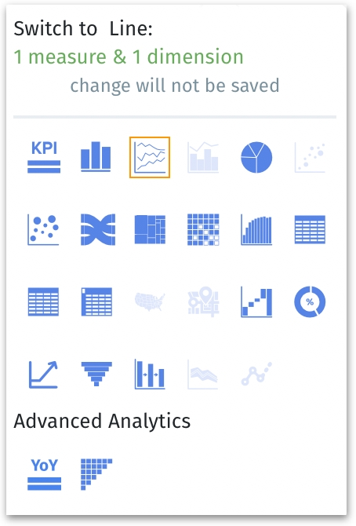Switch to the Sankey diagram icon
The height and width of the screenshot is (526, 356).
[98, 230]
